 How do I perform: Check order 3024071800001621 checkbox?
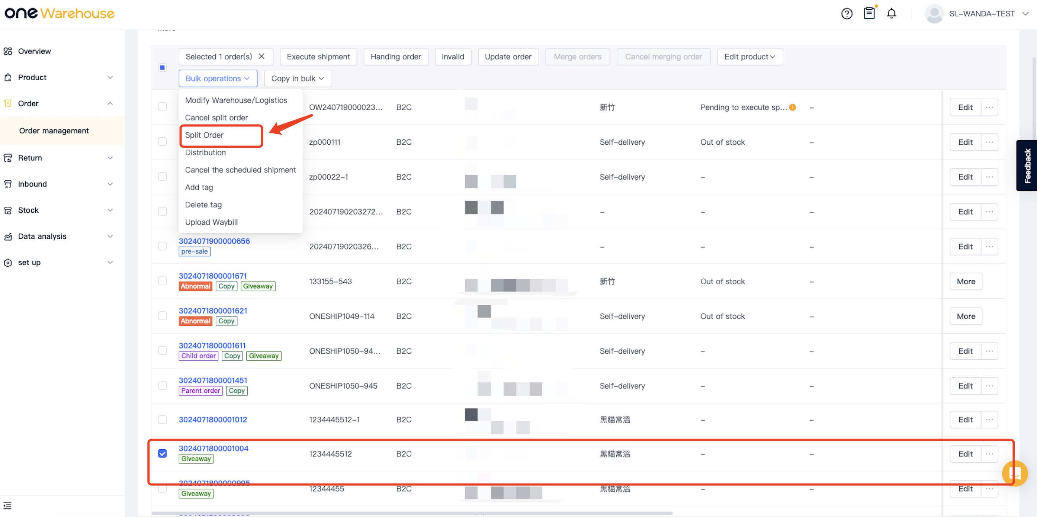[162, 316]
